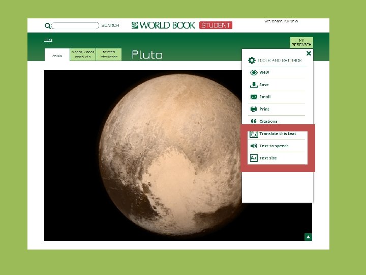Image resolution: width=366 pixels, height=275 pixels.
Task: Select the Email menu entry text
Action: (x=265, y=97)
